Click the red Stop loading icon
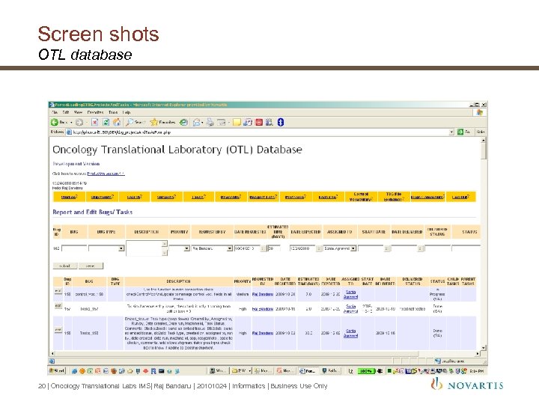539x404 pixels. (x=95, y=122)
